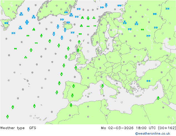
Task: Click the open circle over Poland
Action: point(110,57)
